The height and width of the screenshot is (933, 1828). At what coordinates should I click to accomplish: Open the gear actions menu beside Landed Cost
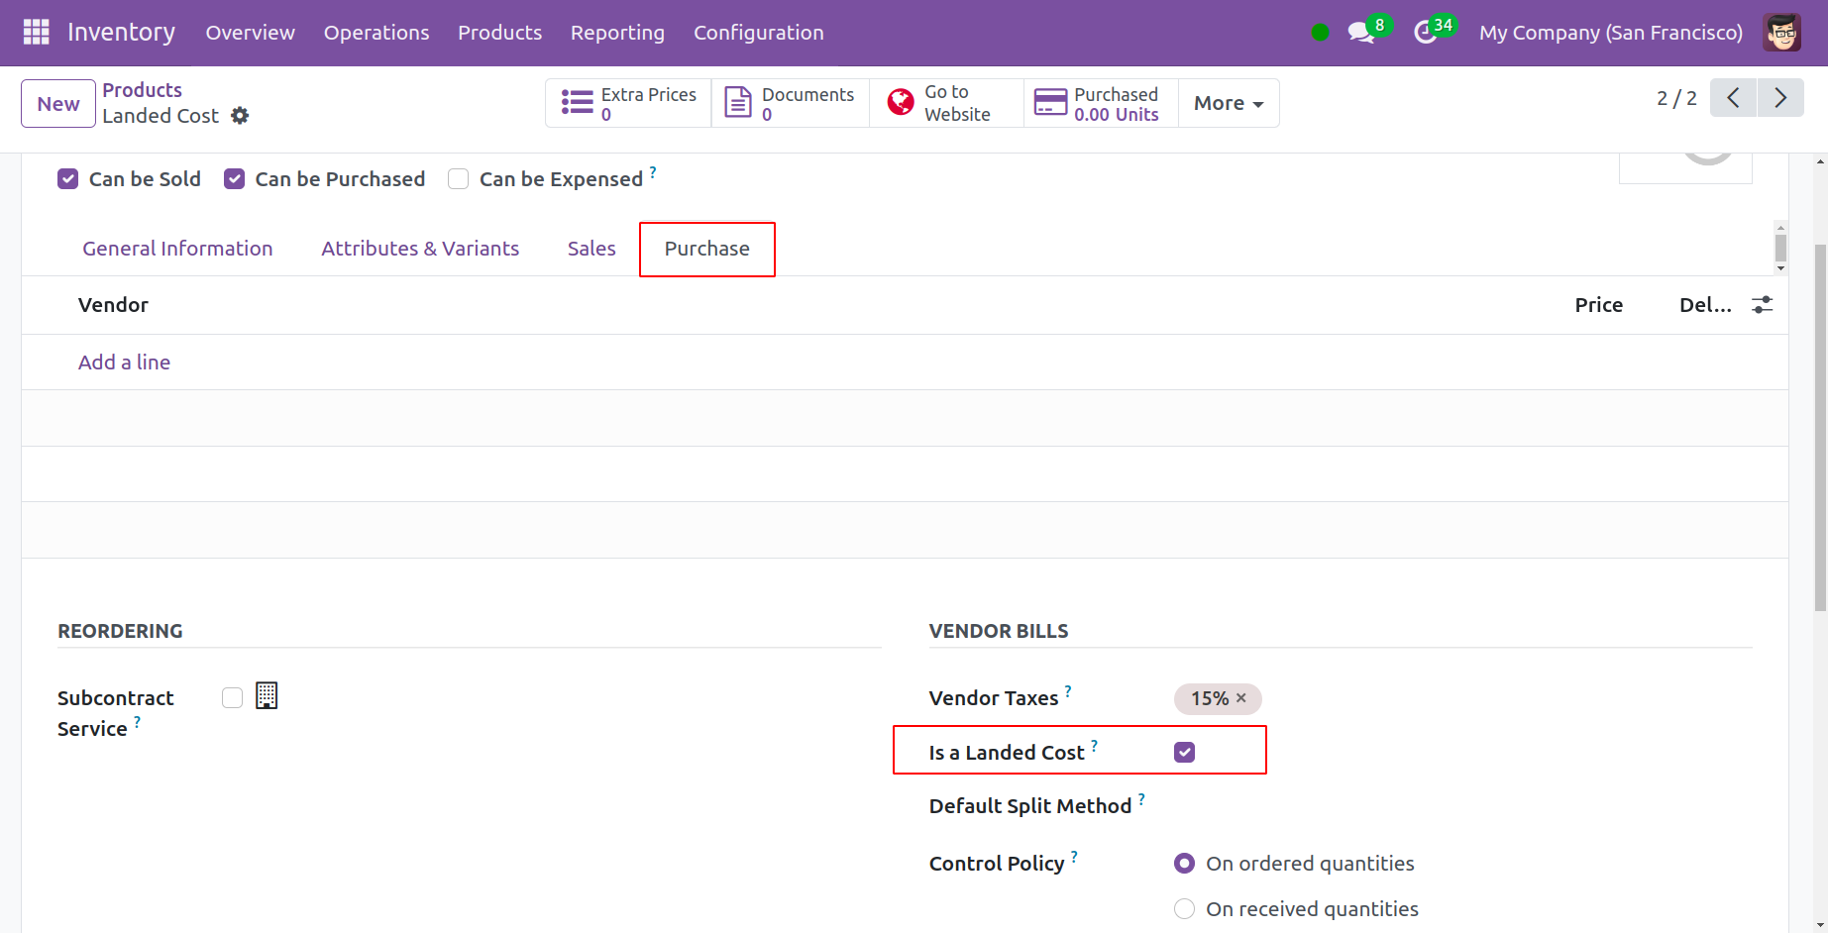[240, 116]
